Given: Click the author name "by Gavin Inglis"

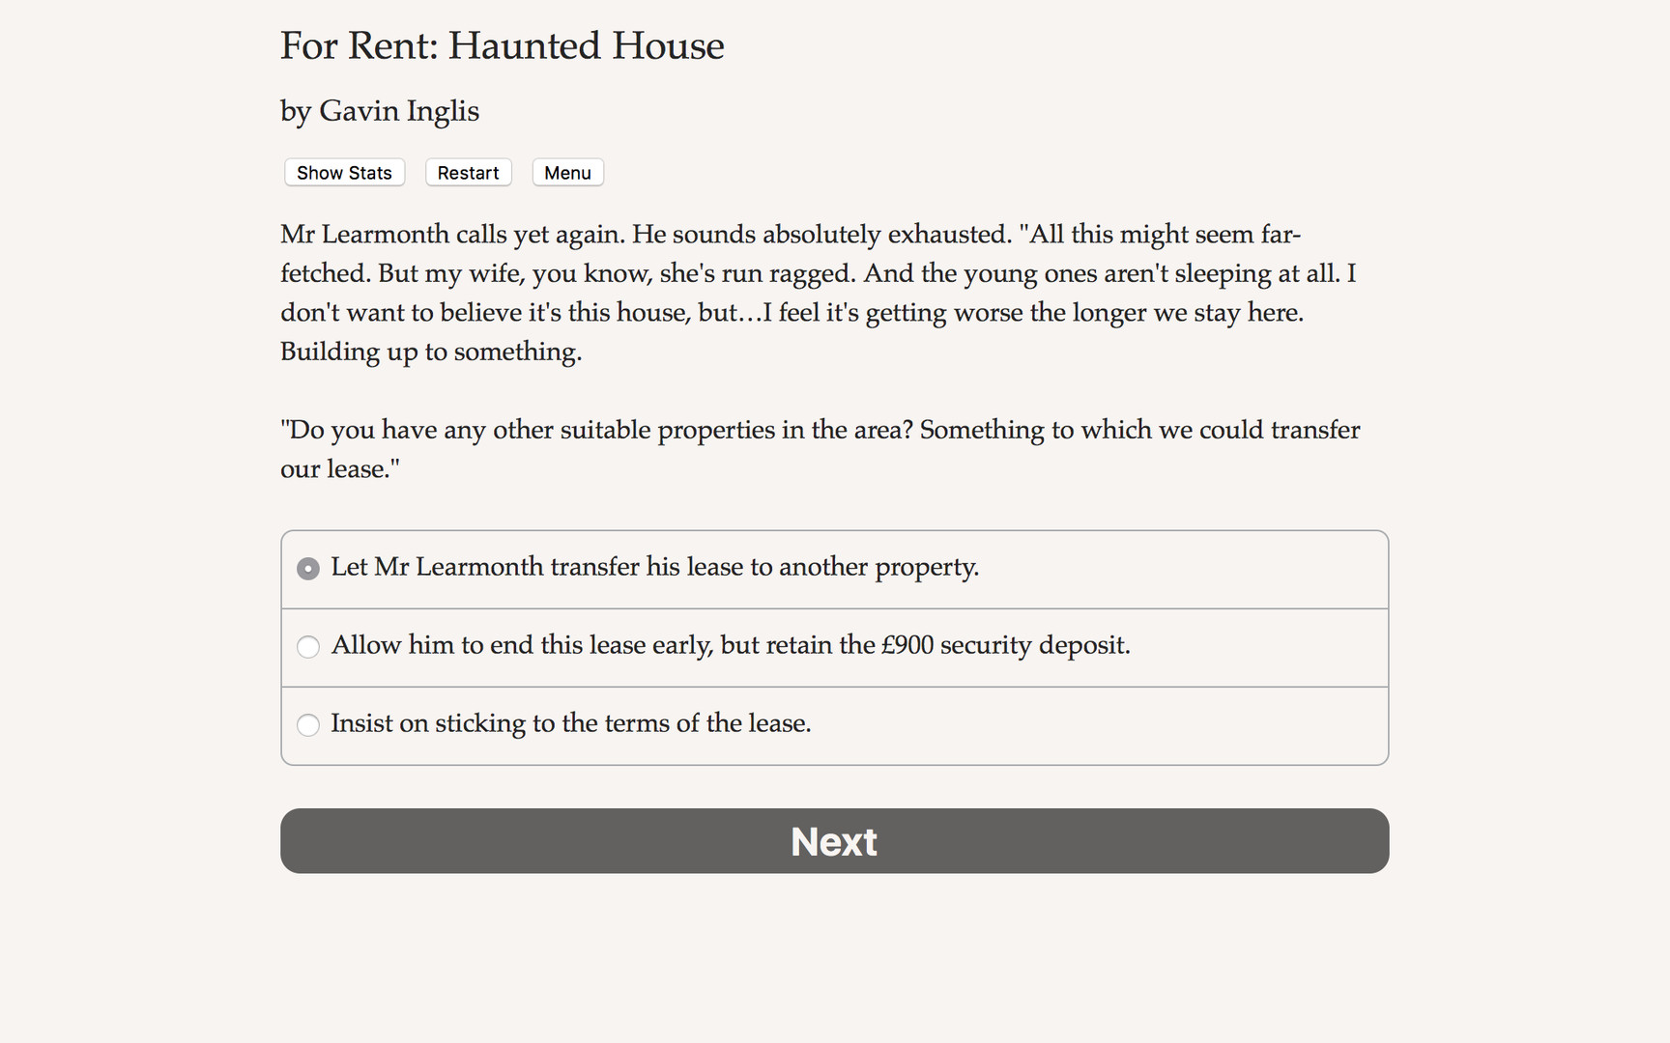Looking at the screenshot, I should click(379, 110).
